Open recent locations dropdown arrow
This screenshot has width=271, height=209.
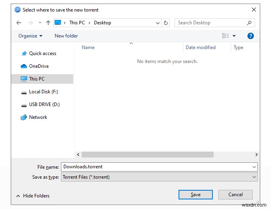(x=40, y=22)
